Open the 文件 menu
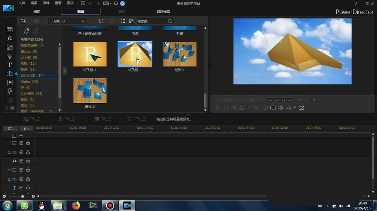Screen dimensions: 377x211 click(22, 3)
